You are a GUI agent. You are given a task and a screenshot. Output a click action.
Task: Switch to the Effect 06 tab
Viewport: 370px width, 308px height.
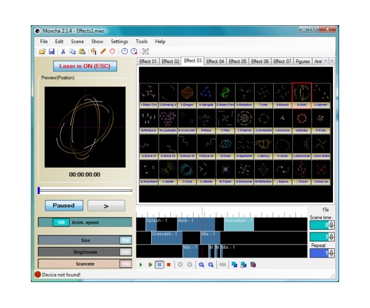[x=260, y=62]
